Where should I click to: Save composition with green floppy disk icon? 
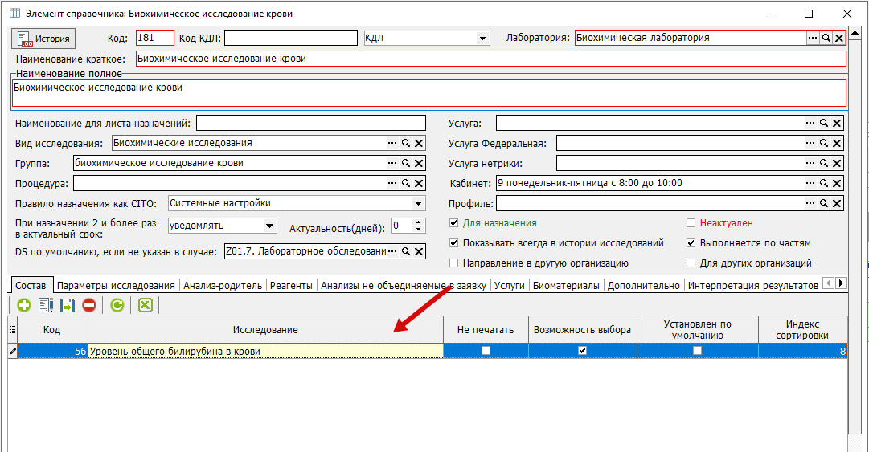(67, 305)
